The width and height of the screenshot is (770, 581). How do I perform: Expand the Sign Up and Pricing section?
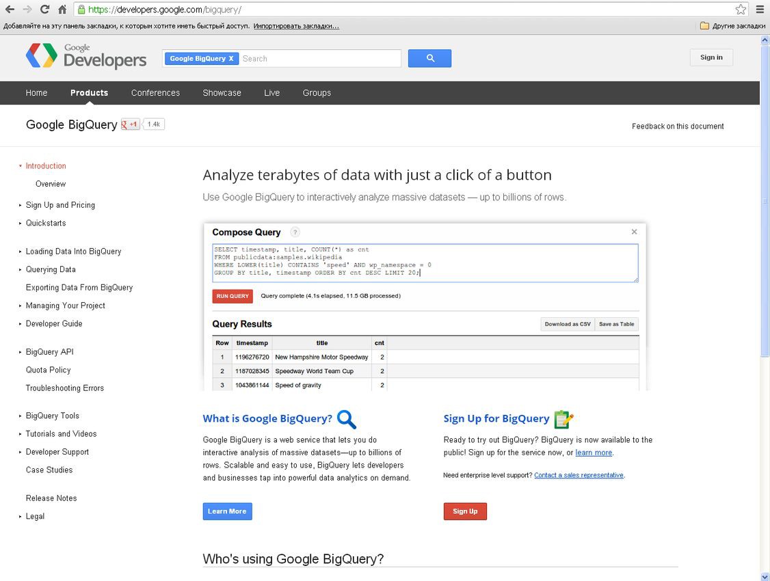62,204
